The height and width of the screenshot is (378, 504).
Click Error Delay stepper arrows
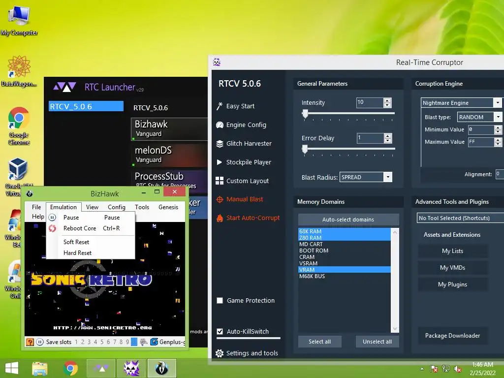pos(388,138)
